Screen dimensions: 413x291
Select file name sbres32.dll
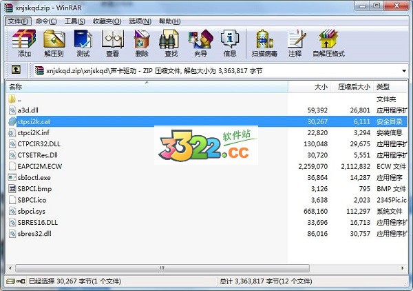click(x=34, y=234)
